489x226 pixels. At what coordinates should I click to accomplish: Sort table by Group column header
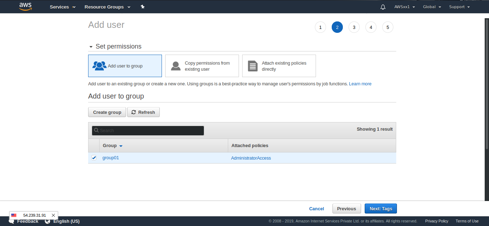112,146
